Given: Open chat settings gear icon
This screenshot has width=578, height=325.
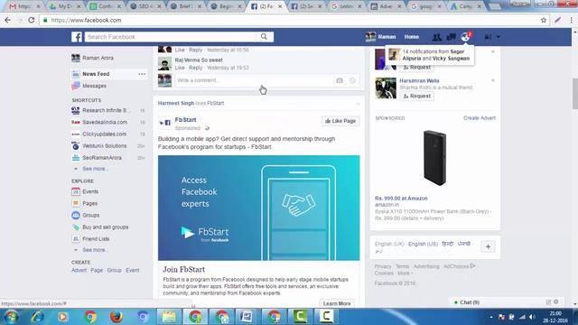Looking at the screenshot, I should [x=556, y=302].
